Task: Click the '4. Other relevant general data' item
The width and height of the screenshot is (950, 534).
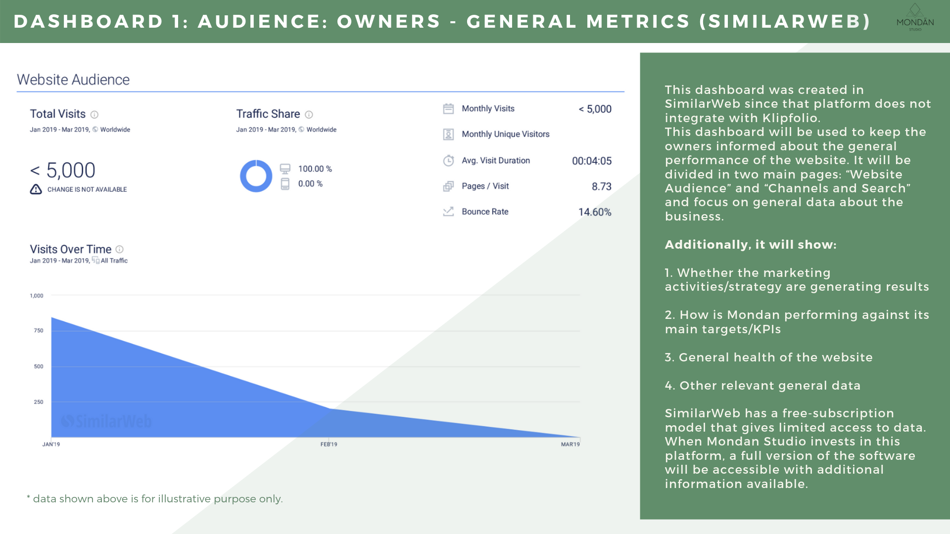Action: click(x=762, y=386)
